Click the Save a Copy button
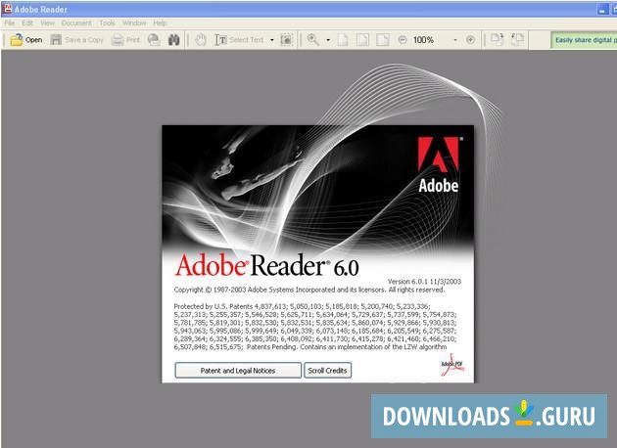This screenshot has width=617, height=448. (77, 40)
